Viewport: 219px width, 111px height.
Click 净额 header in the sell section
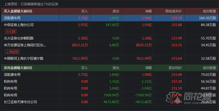[x=148, y=68]
